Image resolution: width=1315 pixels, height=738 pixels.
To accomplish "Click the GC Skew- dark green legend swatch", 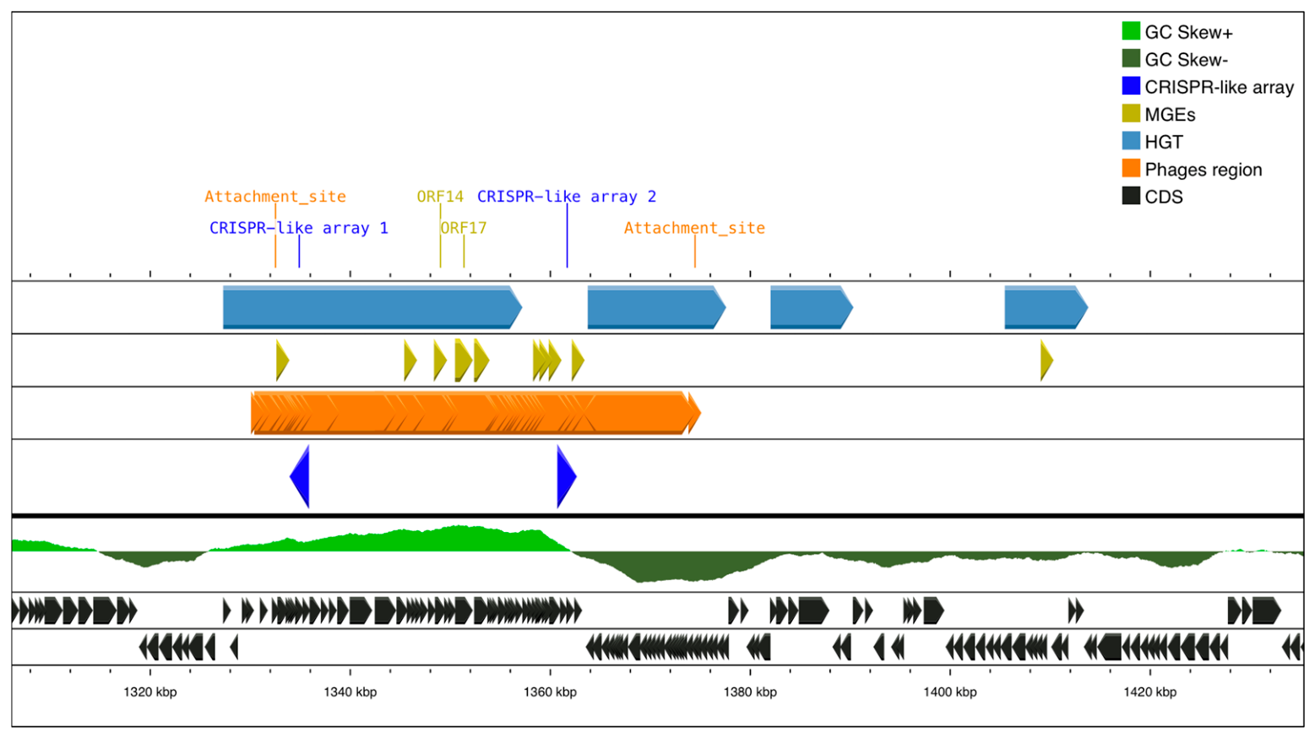I will pyautogui.click(x=1131, y=59).
